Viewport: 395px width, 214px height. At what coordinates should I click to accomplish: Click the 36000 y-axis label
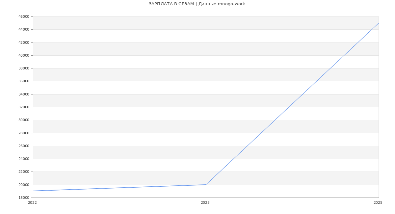[24, 81]
